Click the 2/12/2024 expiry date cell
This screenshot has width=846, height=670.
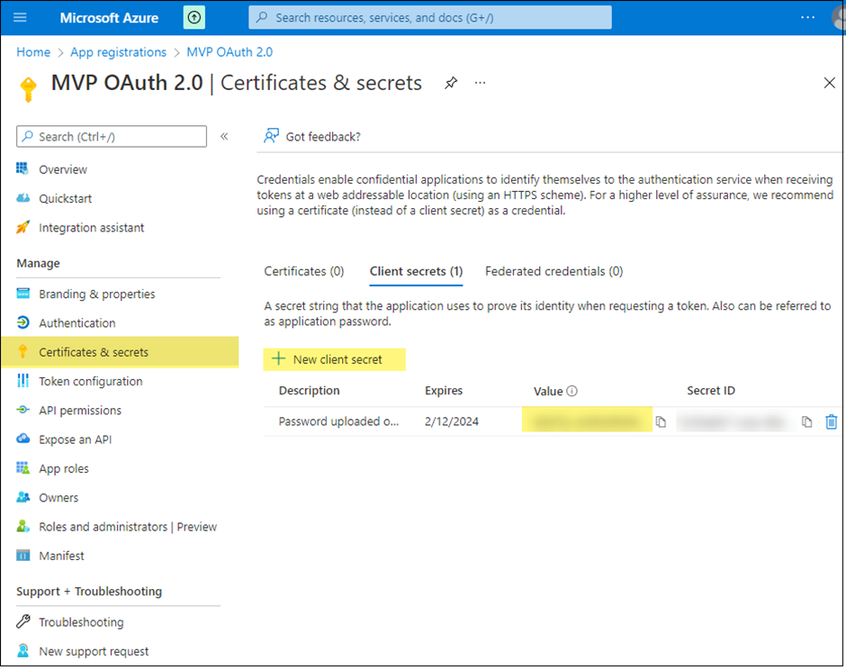pyautogui.click(x=452, y=421)
